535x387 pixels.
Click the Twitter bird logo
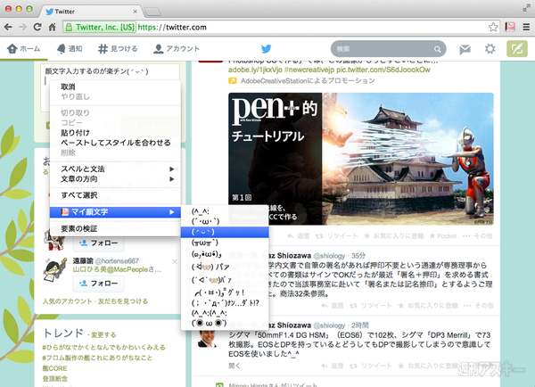[x=266, y=49]
